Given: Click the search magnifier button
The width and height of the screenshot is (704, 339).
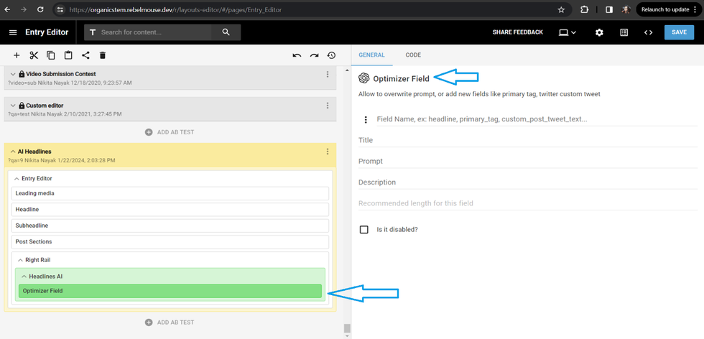Looking at the screenshot, I should tap(226, 32).
